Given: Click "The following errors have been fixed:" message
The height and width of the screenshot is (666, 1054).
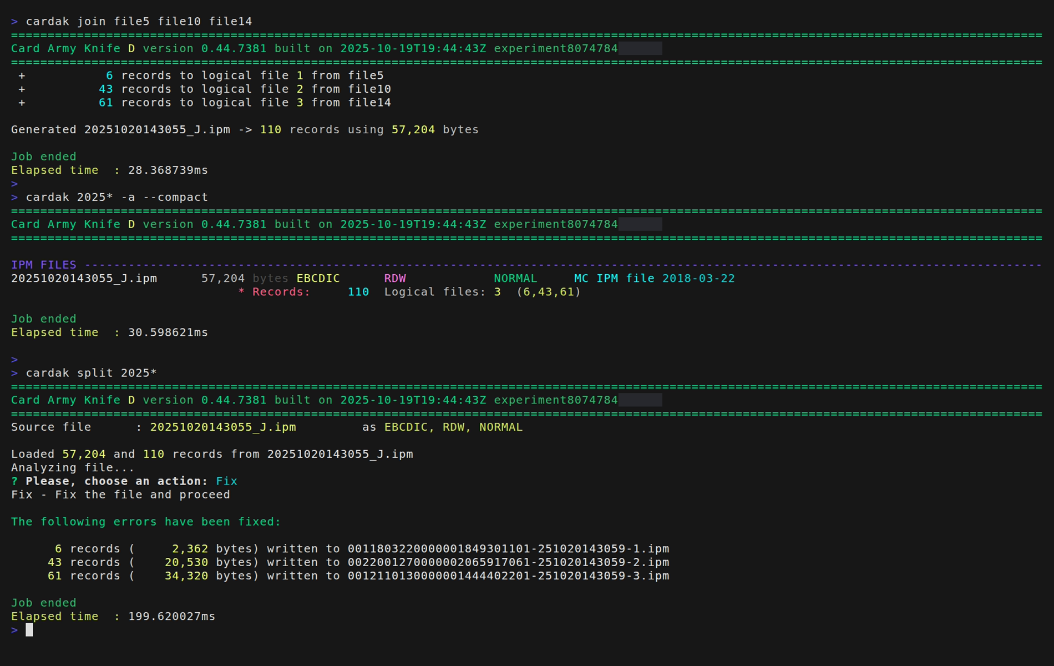Looking at the screenshot, I should click(146, 522).
